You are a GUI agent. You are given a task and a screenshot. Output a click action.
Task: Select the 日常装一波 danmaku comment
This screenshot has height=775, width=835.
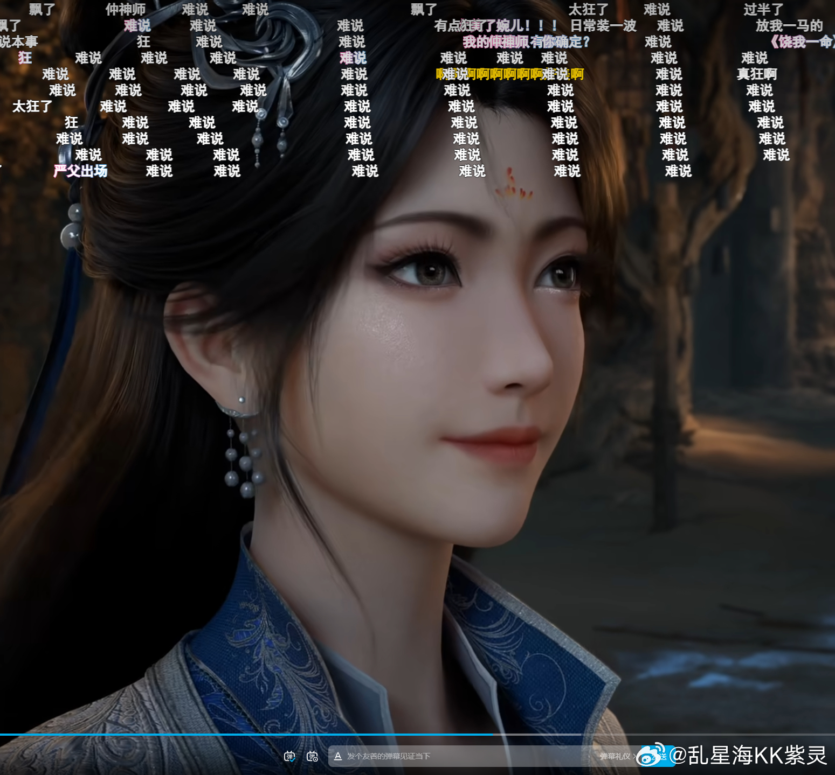click(603, 26)
